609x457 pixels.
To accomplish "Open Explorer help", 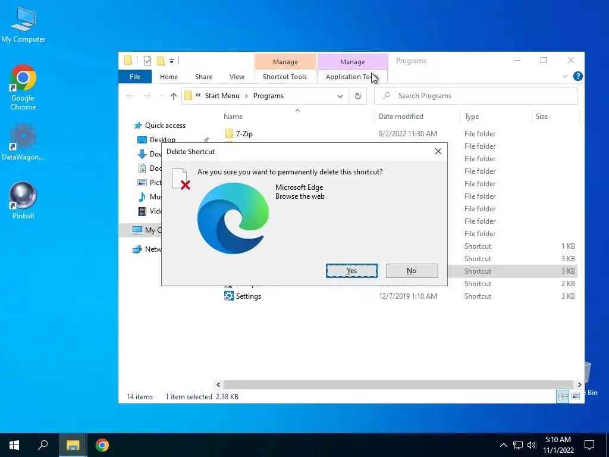I will click(577, 76).
